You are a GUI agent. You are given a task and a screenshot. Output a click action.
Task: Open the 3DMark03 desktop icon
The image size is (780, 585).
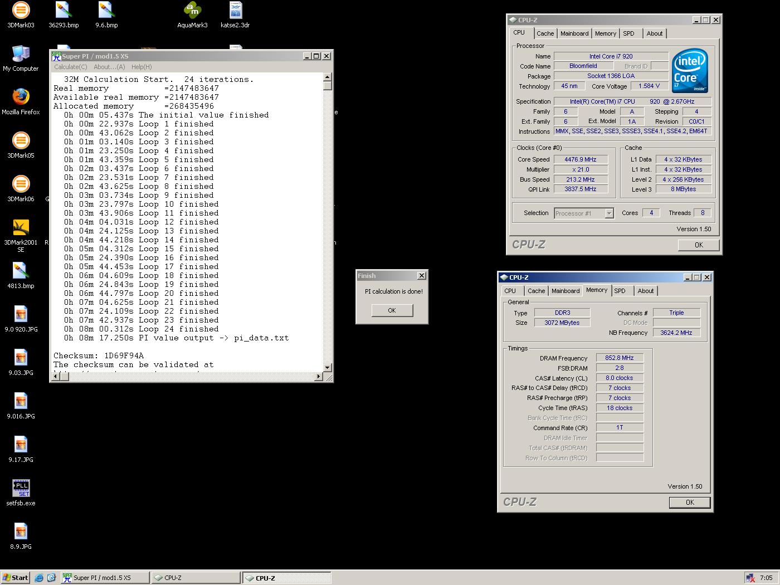[x=21, y=14]
